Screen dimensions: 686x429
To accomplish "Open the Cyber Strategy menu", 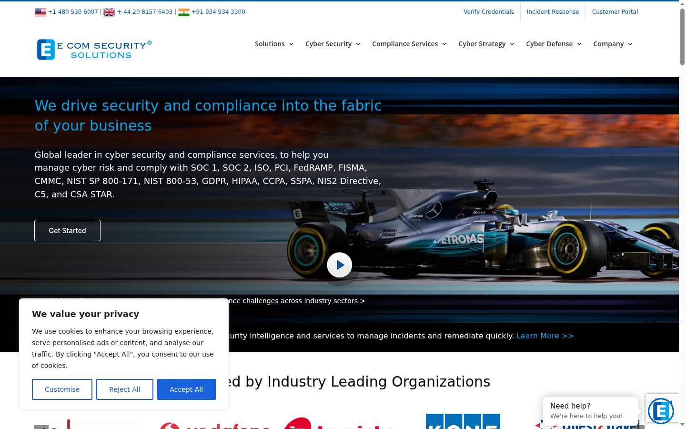I will (482, 44).
